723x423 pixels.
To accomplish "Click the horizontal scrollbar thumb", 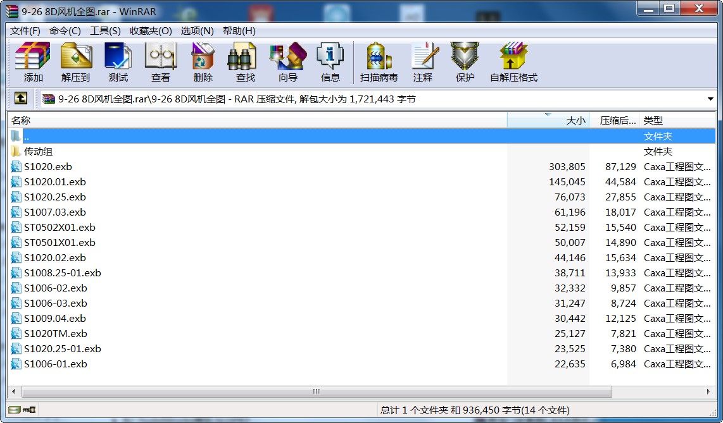I will click(315, 391).
